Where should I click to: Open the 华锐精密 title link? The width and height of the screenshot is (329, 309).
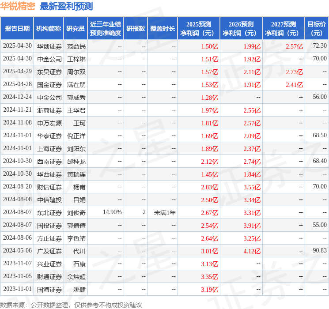click(x=18, y=6)
